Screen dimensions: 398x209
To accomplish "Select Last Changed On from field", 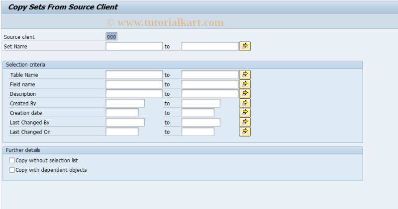I will (x=122, y=132).
